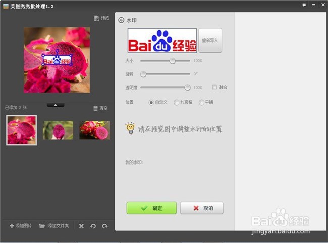The width and height of the screenshot is (328, 243).
Task: Select the first dragon fruit thumbnail
Action: [21, 130]
